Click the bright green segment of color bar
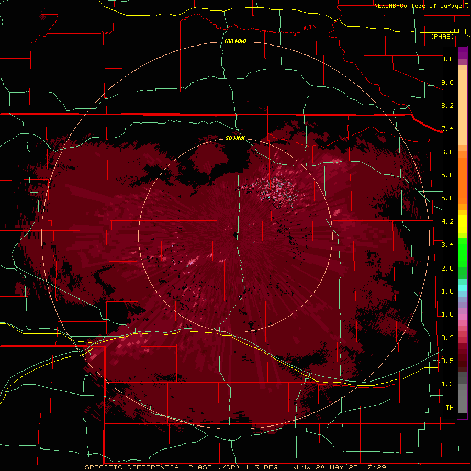 coord(462,252)
